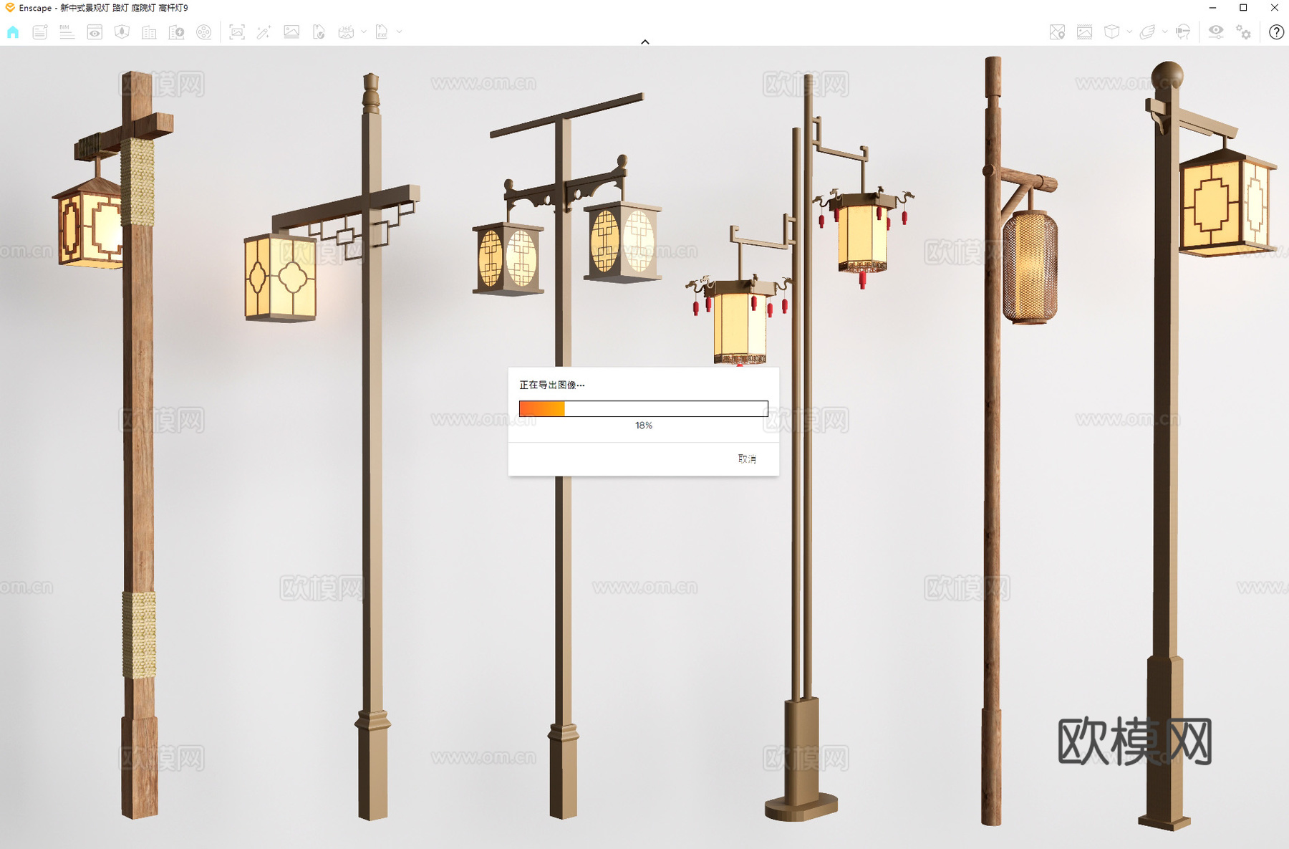This screenshot has height=849, width=1289.
Task: Expand the 360 panorama dropdown arrow
Action: (364, 32)
